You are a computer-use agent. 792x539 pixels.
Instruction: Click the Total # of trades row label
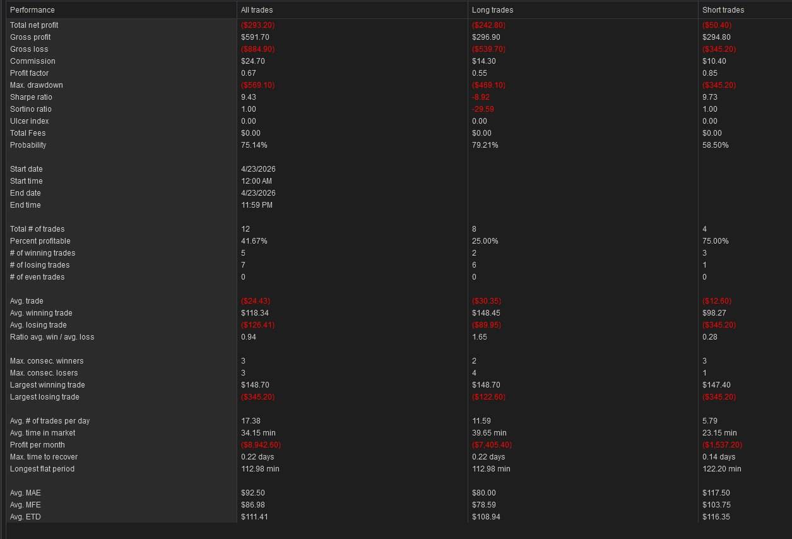pyautogui.click(x=37, y=229)
